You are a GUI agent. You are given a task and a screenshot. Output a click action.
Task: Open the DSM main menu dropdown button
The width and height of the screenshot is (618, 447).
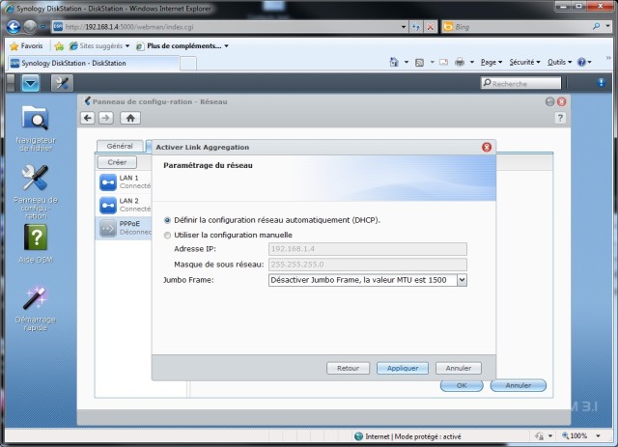(x=31, y=83)
